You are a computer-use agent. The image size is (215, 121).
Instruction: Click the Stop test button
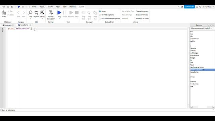[x=77, y=13]
